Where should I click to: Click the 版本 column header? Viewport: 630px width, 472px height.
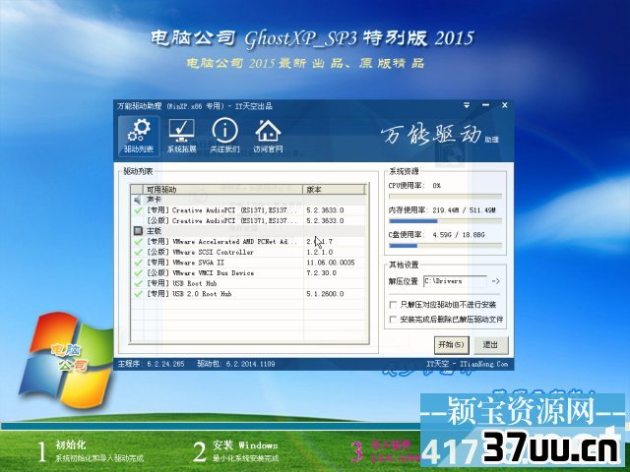click(x=334, y=189)
